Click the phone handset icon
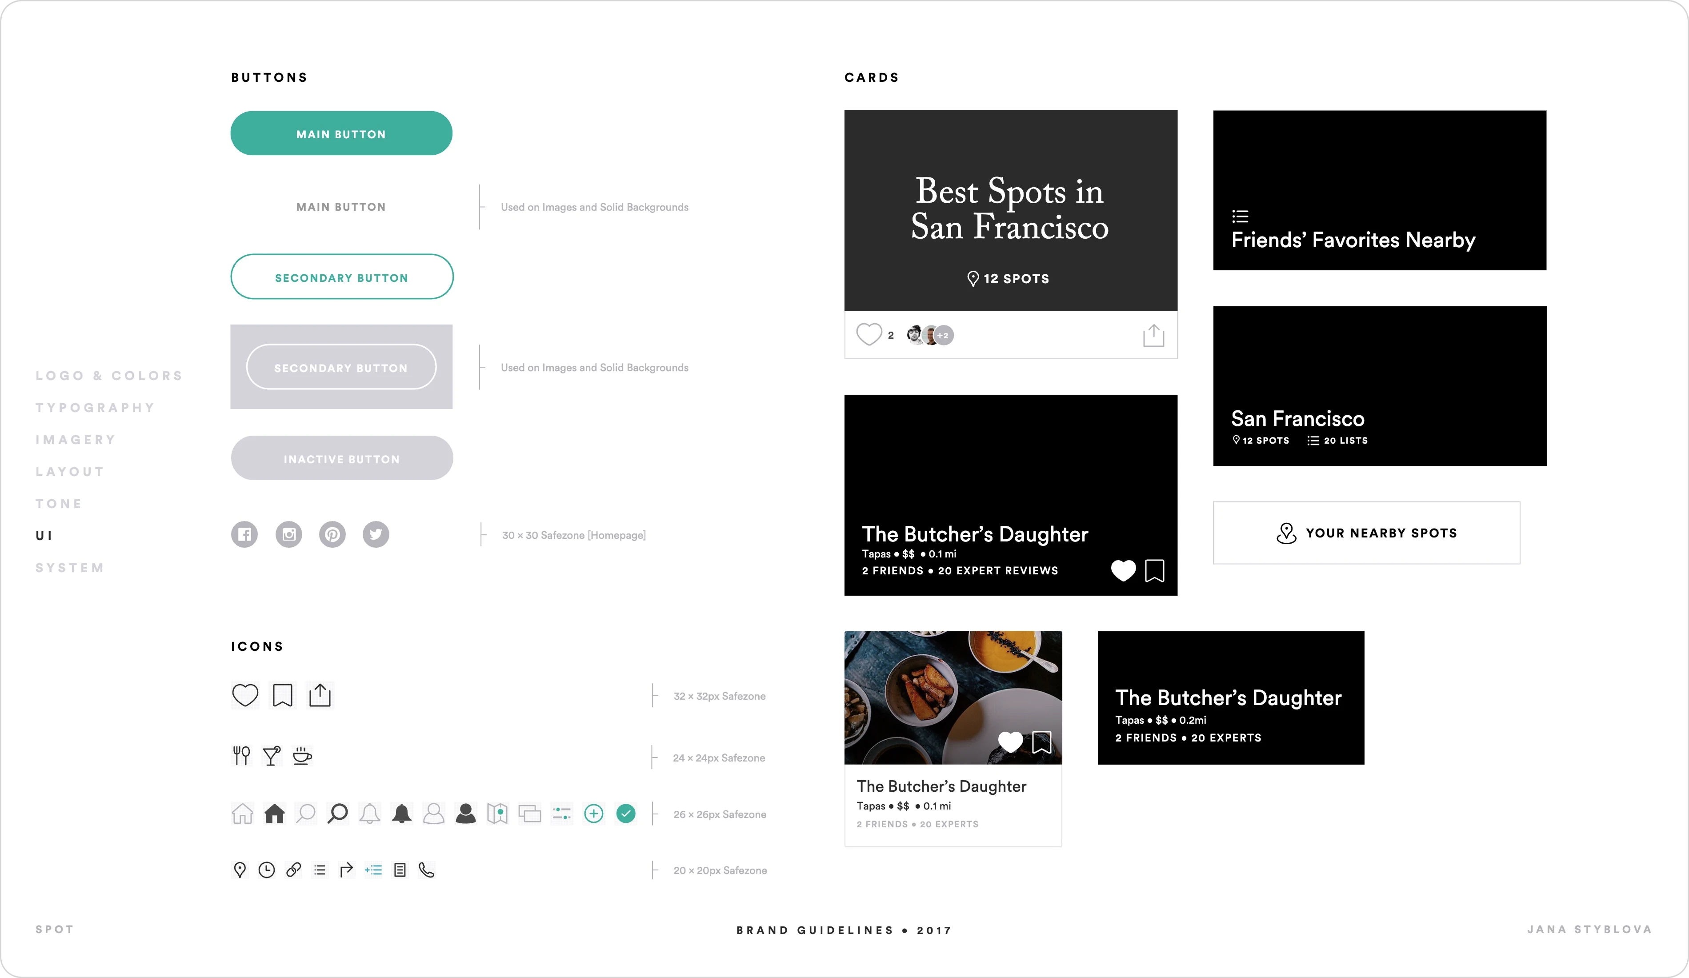The height and width of the screenshot is (978, 1689). coord(426,870)
